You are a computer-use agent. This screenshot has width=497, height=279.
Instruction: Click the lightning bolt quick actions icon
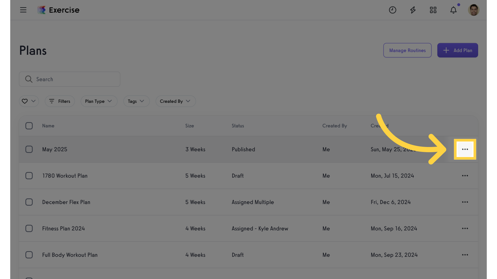[413, 10]
